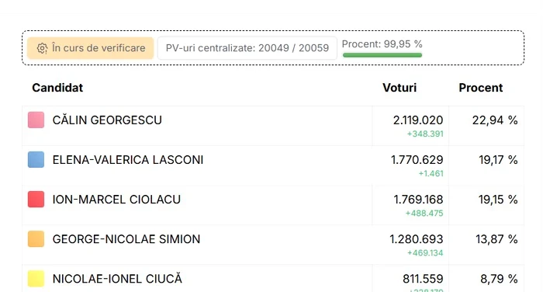Sort by the 'Voturi' column header
543x292 pixels.
pyautogui.click(x=399, y=88)
